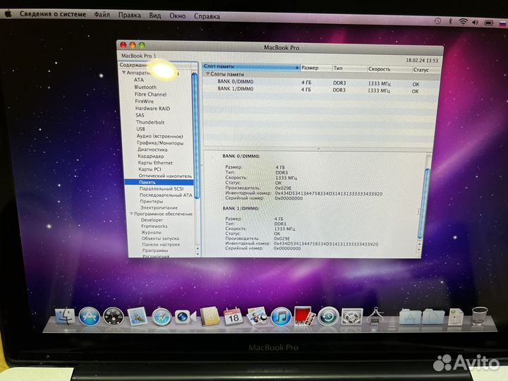The height and width of the screenshot is (381, 508).
Task: Select the BANK 0/DIMM0 table row
Action: coord(321,83)
